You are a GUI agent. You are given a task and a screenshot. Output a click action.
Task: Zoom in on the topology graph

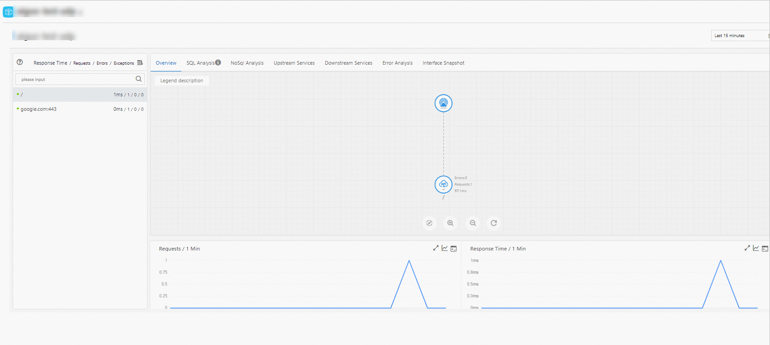(451, 223)
